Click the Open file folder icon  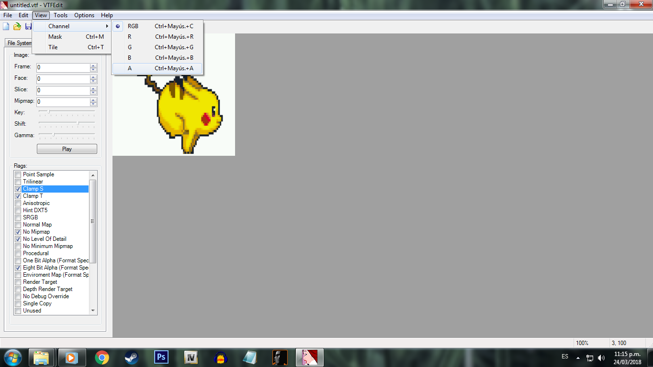pos(17,26)
